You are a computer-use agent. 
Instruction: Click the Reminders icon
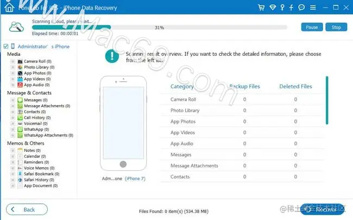click(x=20, y=162)
